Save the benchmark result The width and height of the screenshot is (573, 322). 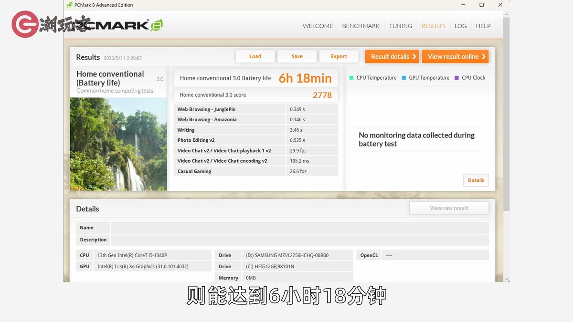click(x=297, y=56)
